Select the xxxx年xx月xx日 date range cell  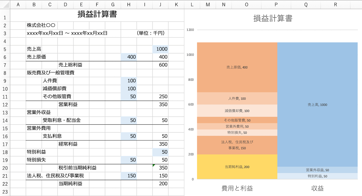67,33
